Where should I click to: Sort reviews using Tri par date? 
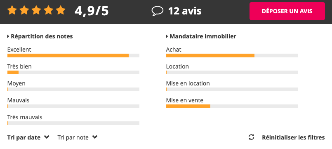[x=24, y=137]
